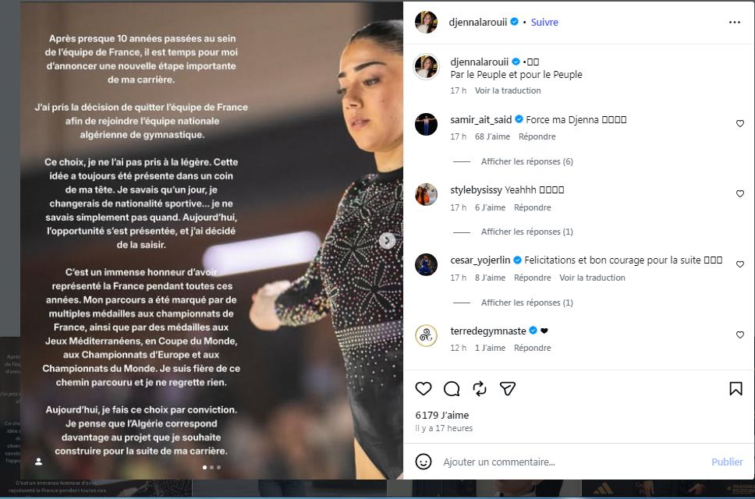Like cesar_yojerlin's comment

[x=740, y=264]
